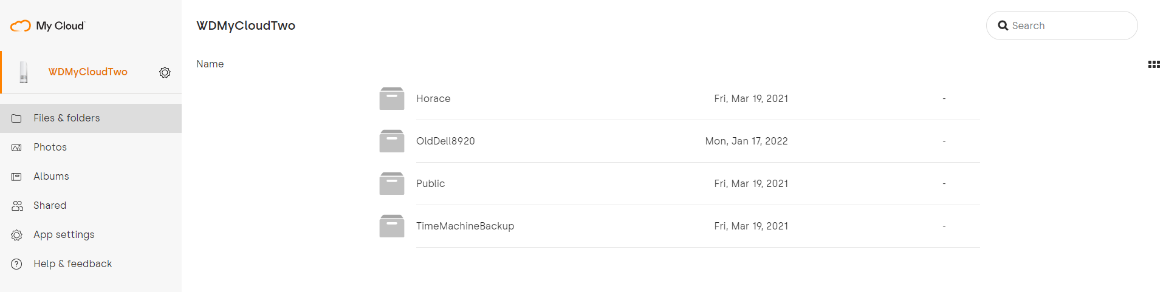
Task: Show Shared items
Action: tap(50, 205)
